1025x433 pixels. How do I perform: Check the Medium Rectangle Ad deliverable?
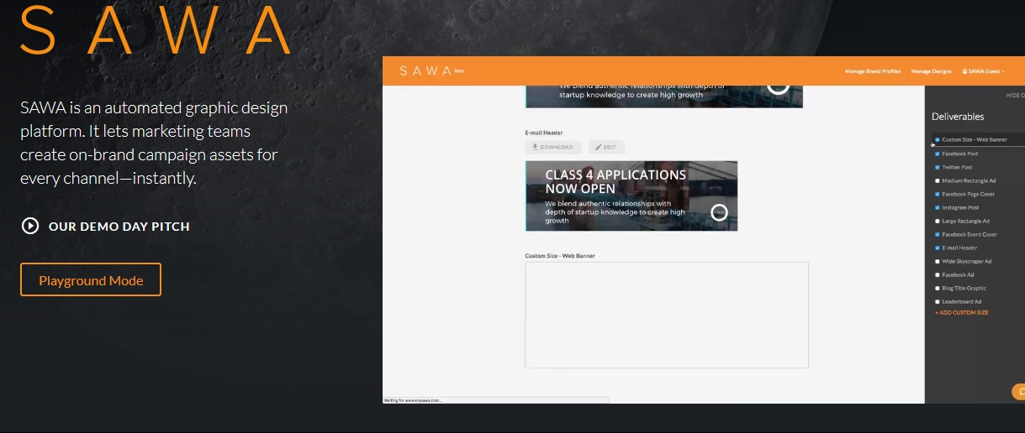click(938, 180)
